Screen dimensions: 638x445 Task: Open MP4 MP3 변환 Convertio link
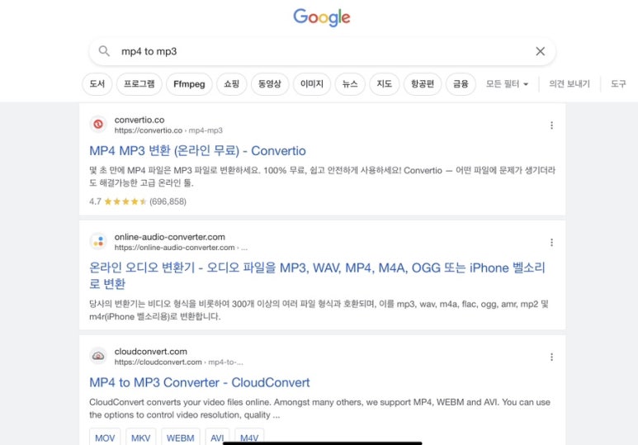pos(197,151)
